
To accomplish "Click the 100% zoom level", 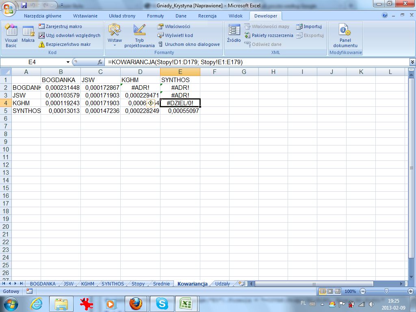I will click(x=350, y=291).
